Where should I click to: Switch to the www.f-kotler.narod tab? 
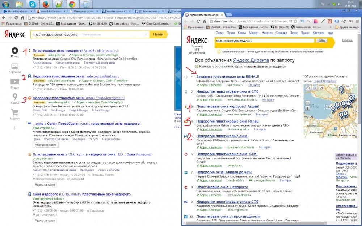point(50,11)
